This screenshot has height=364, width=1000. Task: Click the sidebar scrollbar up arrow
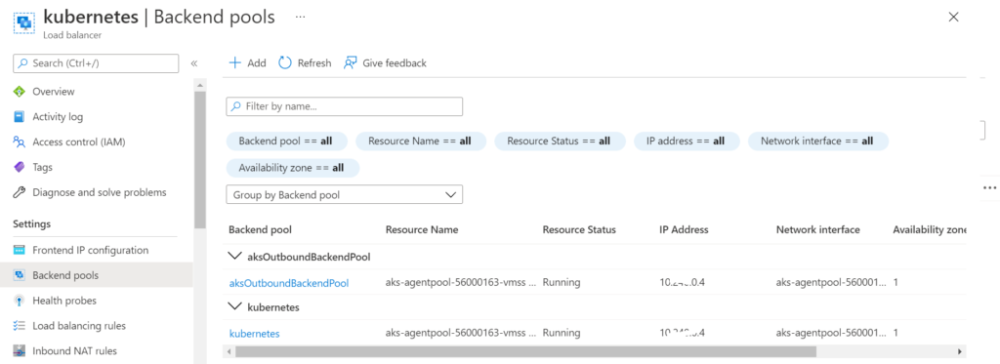point(200,85)
